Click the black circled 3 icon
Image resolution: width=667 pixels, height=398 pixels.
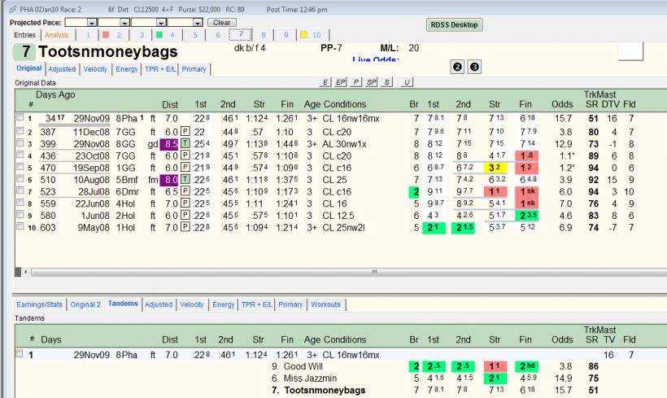click(474, 67)
